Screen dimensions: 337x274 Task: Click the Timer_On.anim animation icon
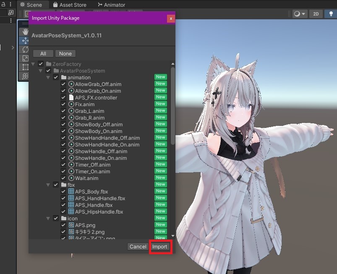point(71,171)
